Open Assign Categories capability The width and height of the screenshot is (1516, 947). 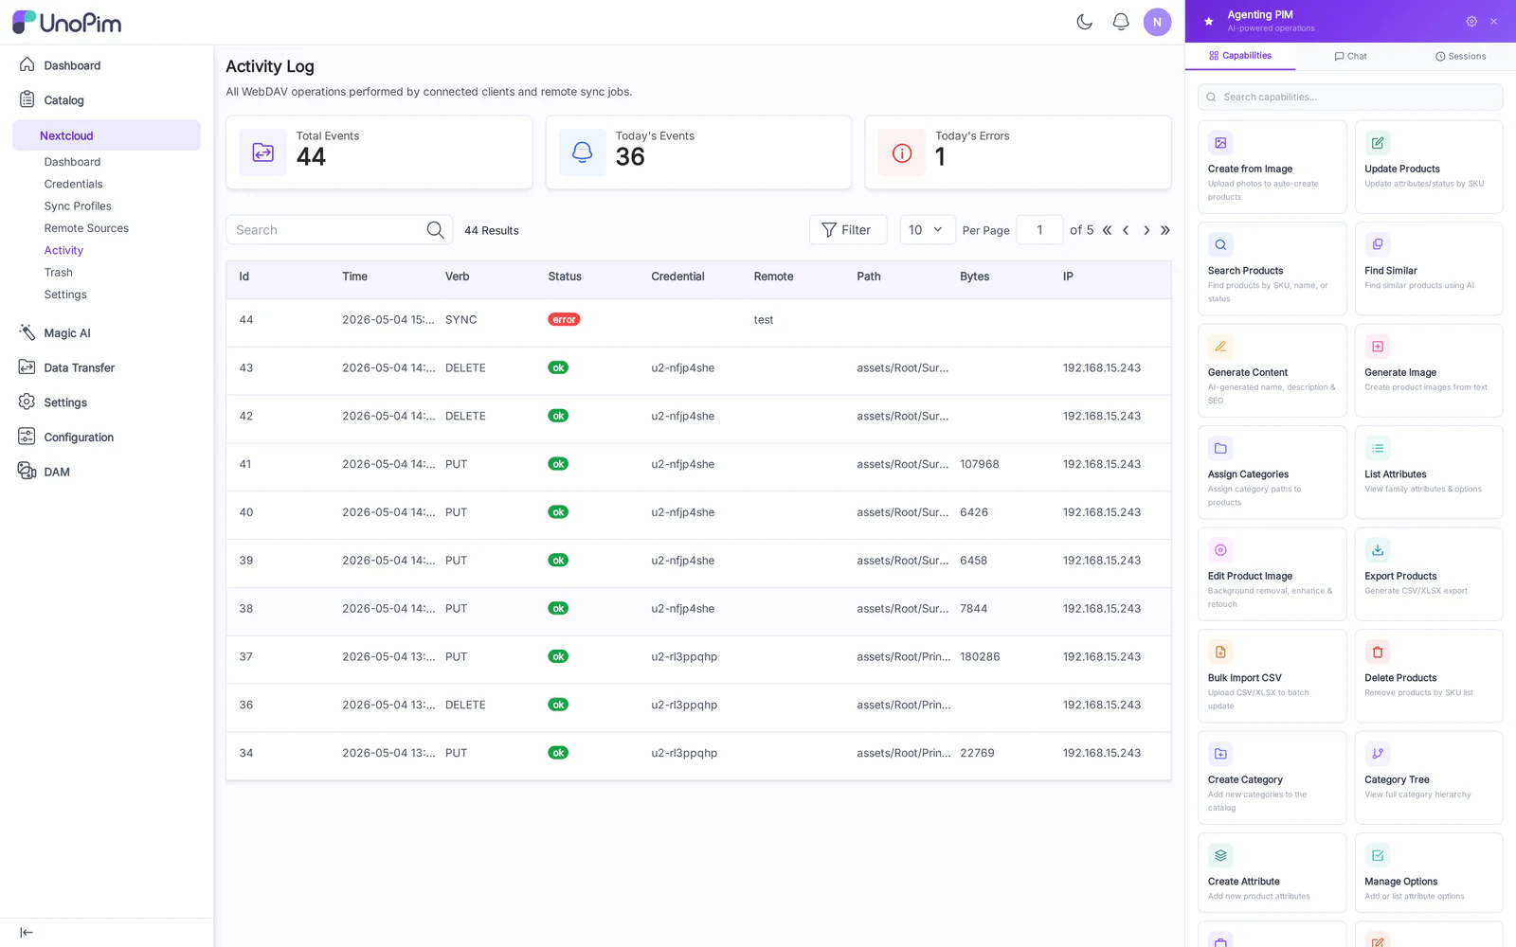click(1272, 472)
